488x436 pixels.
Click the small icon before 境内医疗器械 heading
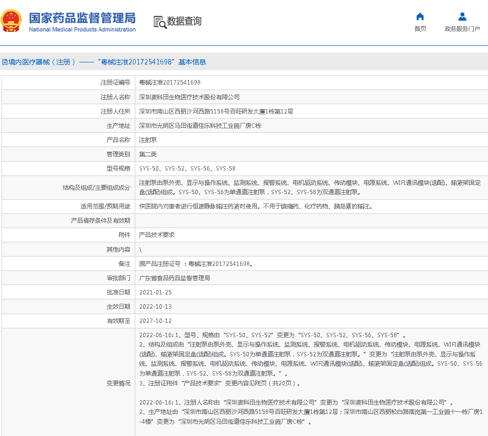click(x=4, y=62)
